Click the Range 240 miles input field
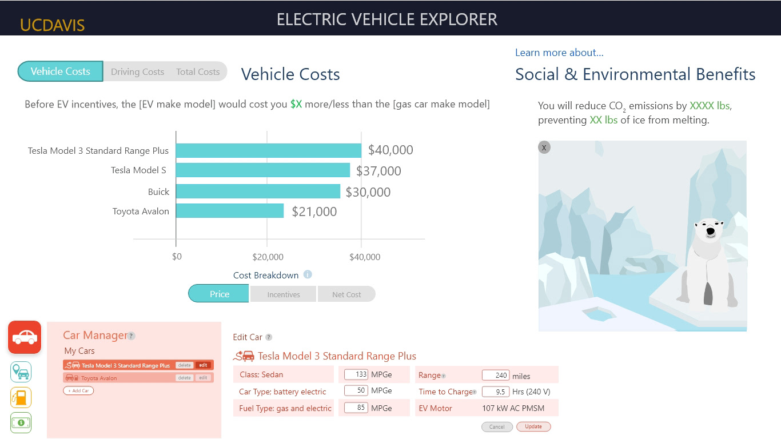781x439 pixels. 495,375
